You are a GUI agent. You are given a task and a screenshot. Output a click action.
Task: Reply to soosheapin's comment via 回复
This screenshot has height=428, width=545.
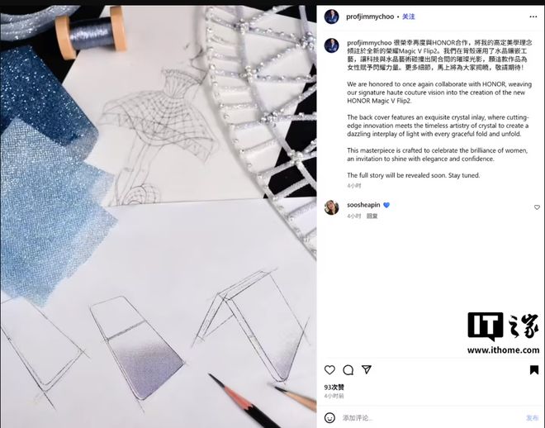pos(372,216)
